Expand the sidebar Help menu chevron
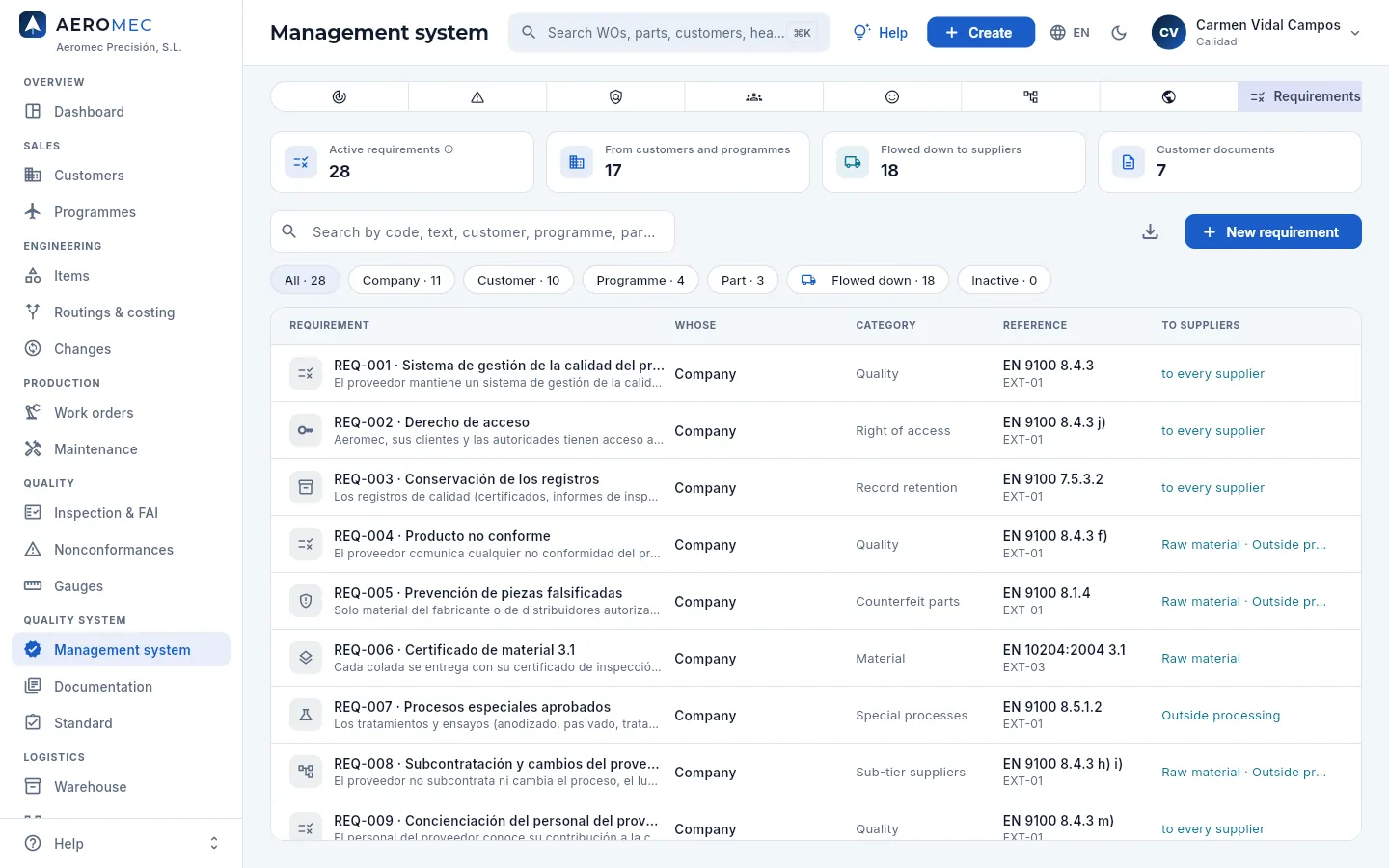Image resolution: width=1389 pixels, height=868 pixels. tap(214, 844)
